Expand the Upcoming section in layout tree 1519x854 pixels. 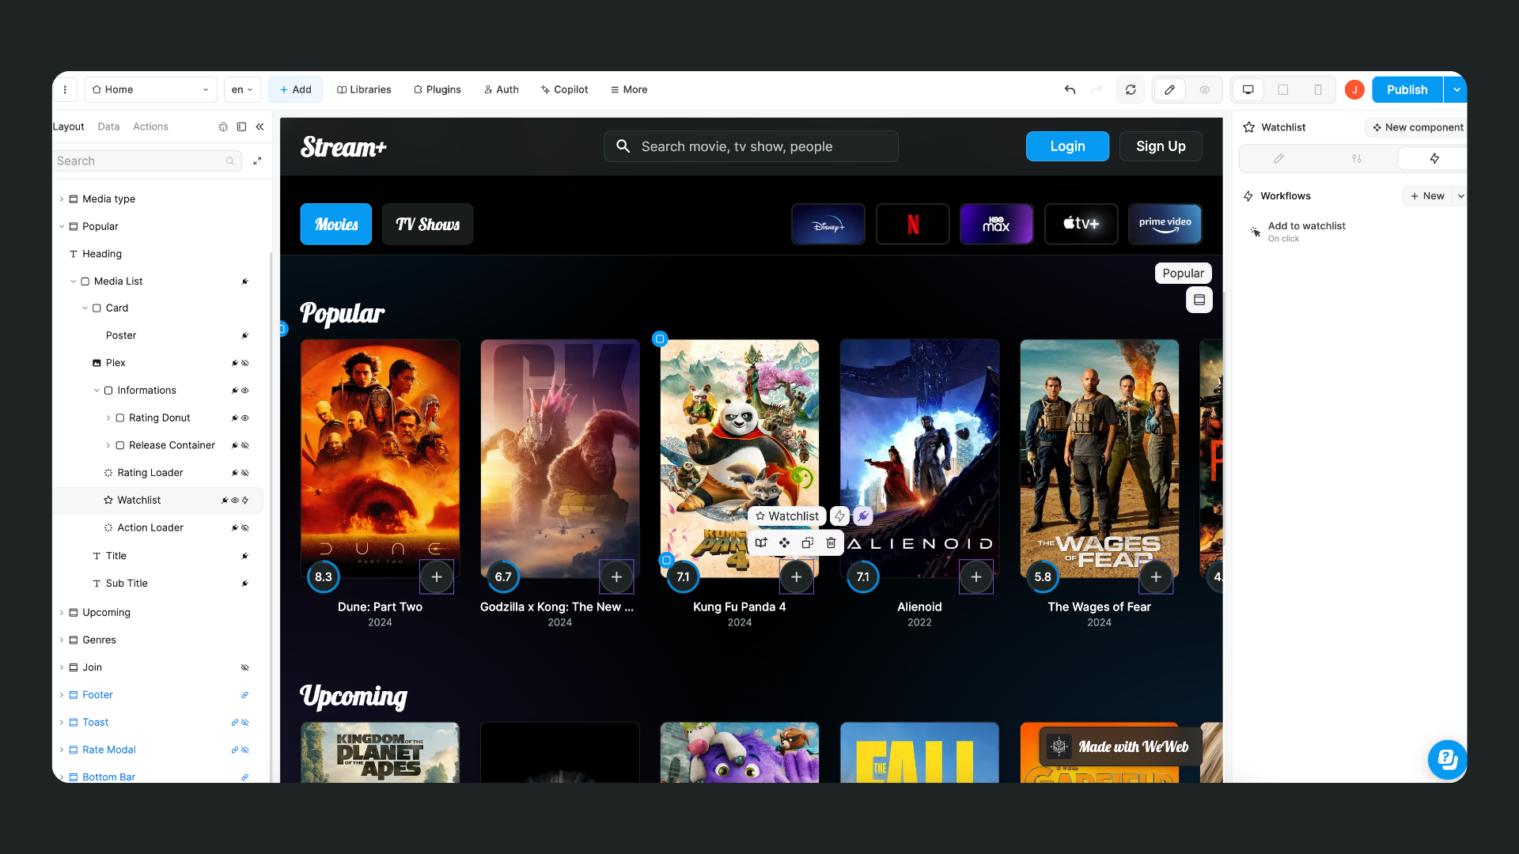point(62,612)
